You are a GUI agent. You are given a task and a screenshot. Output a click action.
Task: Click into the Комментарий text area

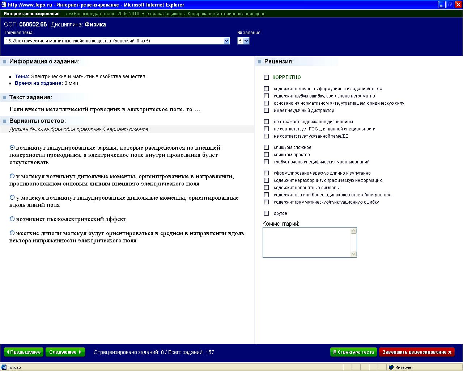pos(307,242)
